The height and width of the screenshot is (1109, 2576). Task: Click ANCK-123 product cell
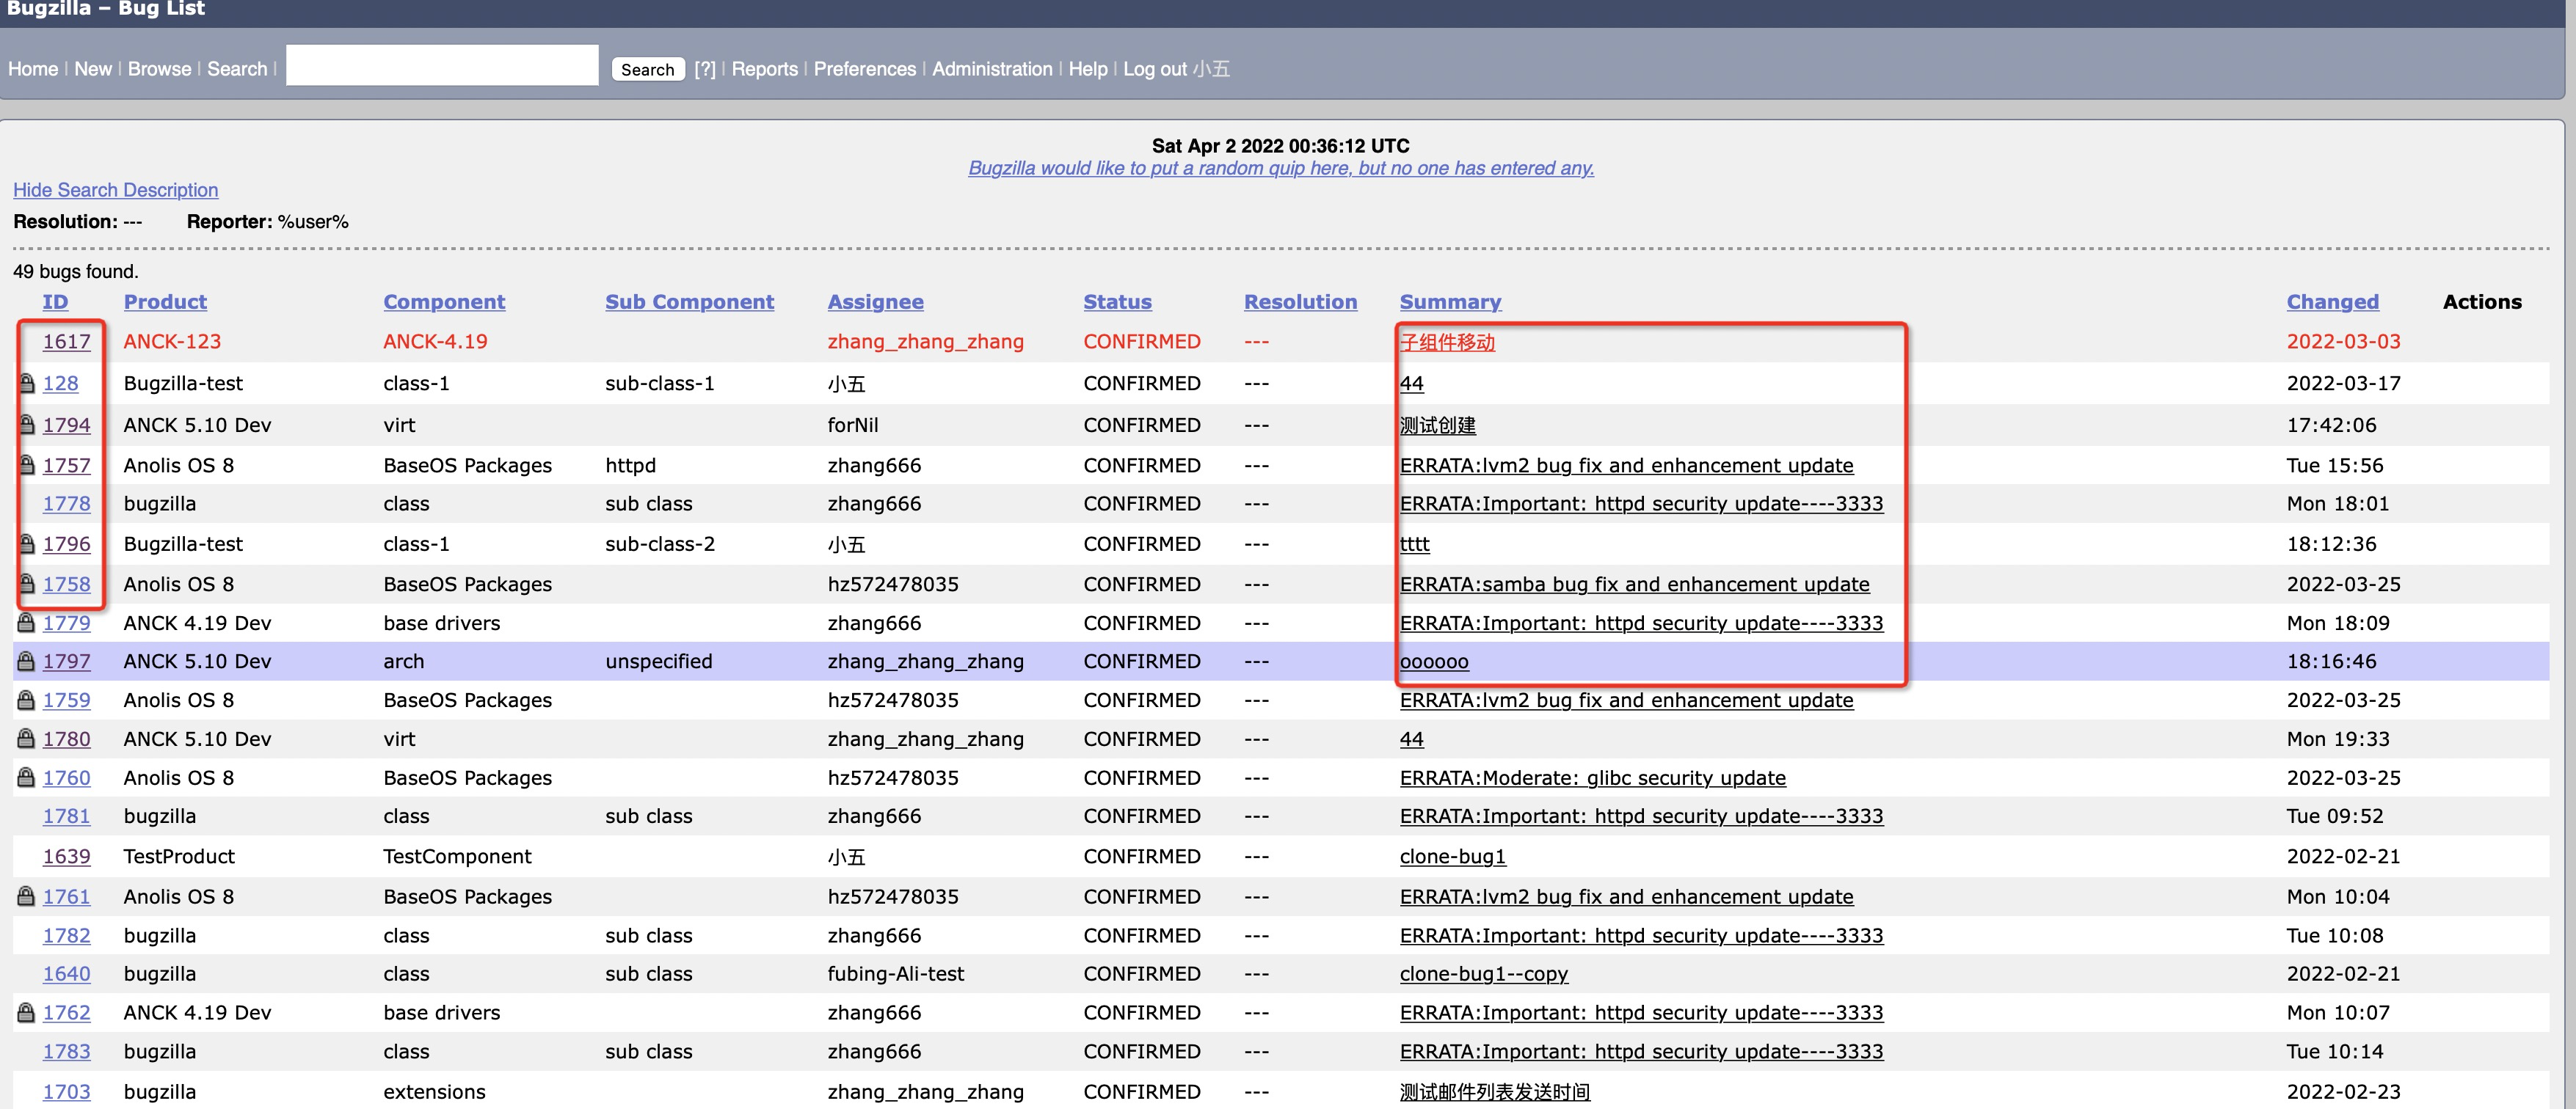pyautogui.click(x=172, y=342)
